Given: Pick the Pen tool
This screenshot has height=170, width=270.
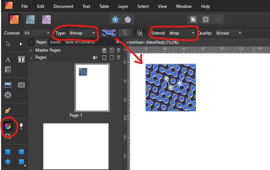Looking at the screenshot, I should coord(8,110).
